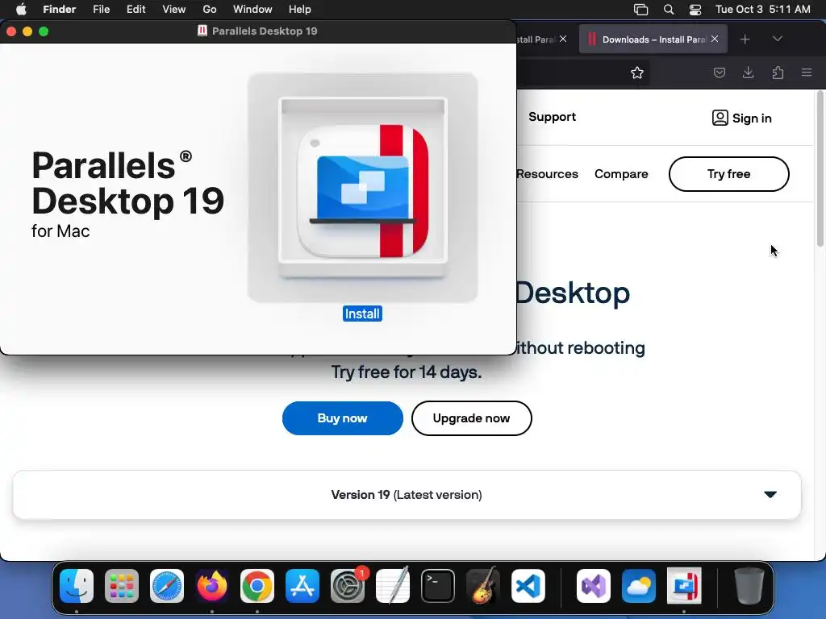Click the Try free for 14 days text

tap(407, 372)
